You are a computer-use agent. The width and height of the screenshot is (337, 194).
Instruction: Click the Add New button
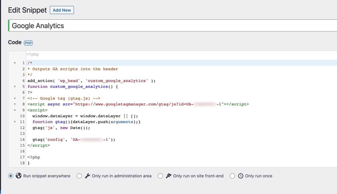(62, 10)
